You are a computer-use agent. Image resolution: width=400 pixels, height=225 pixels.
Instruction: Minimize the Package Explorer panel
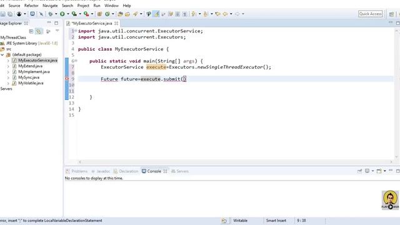49,23
